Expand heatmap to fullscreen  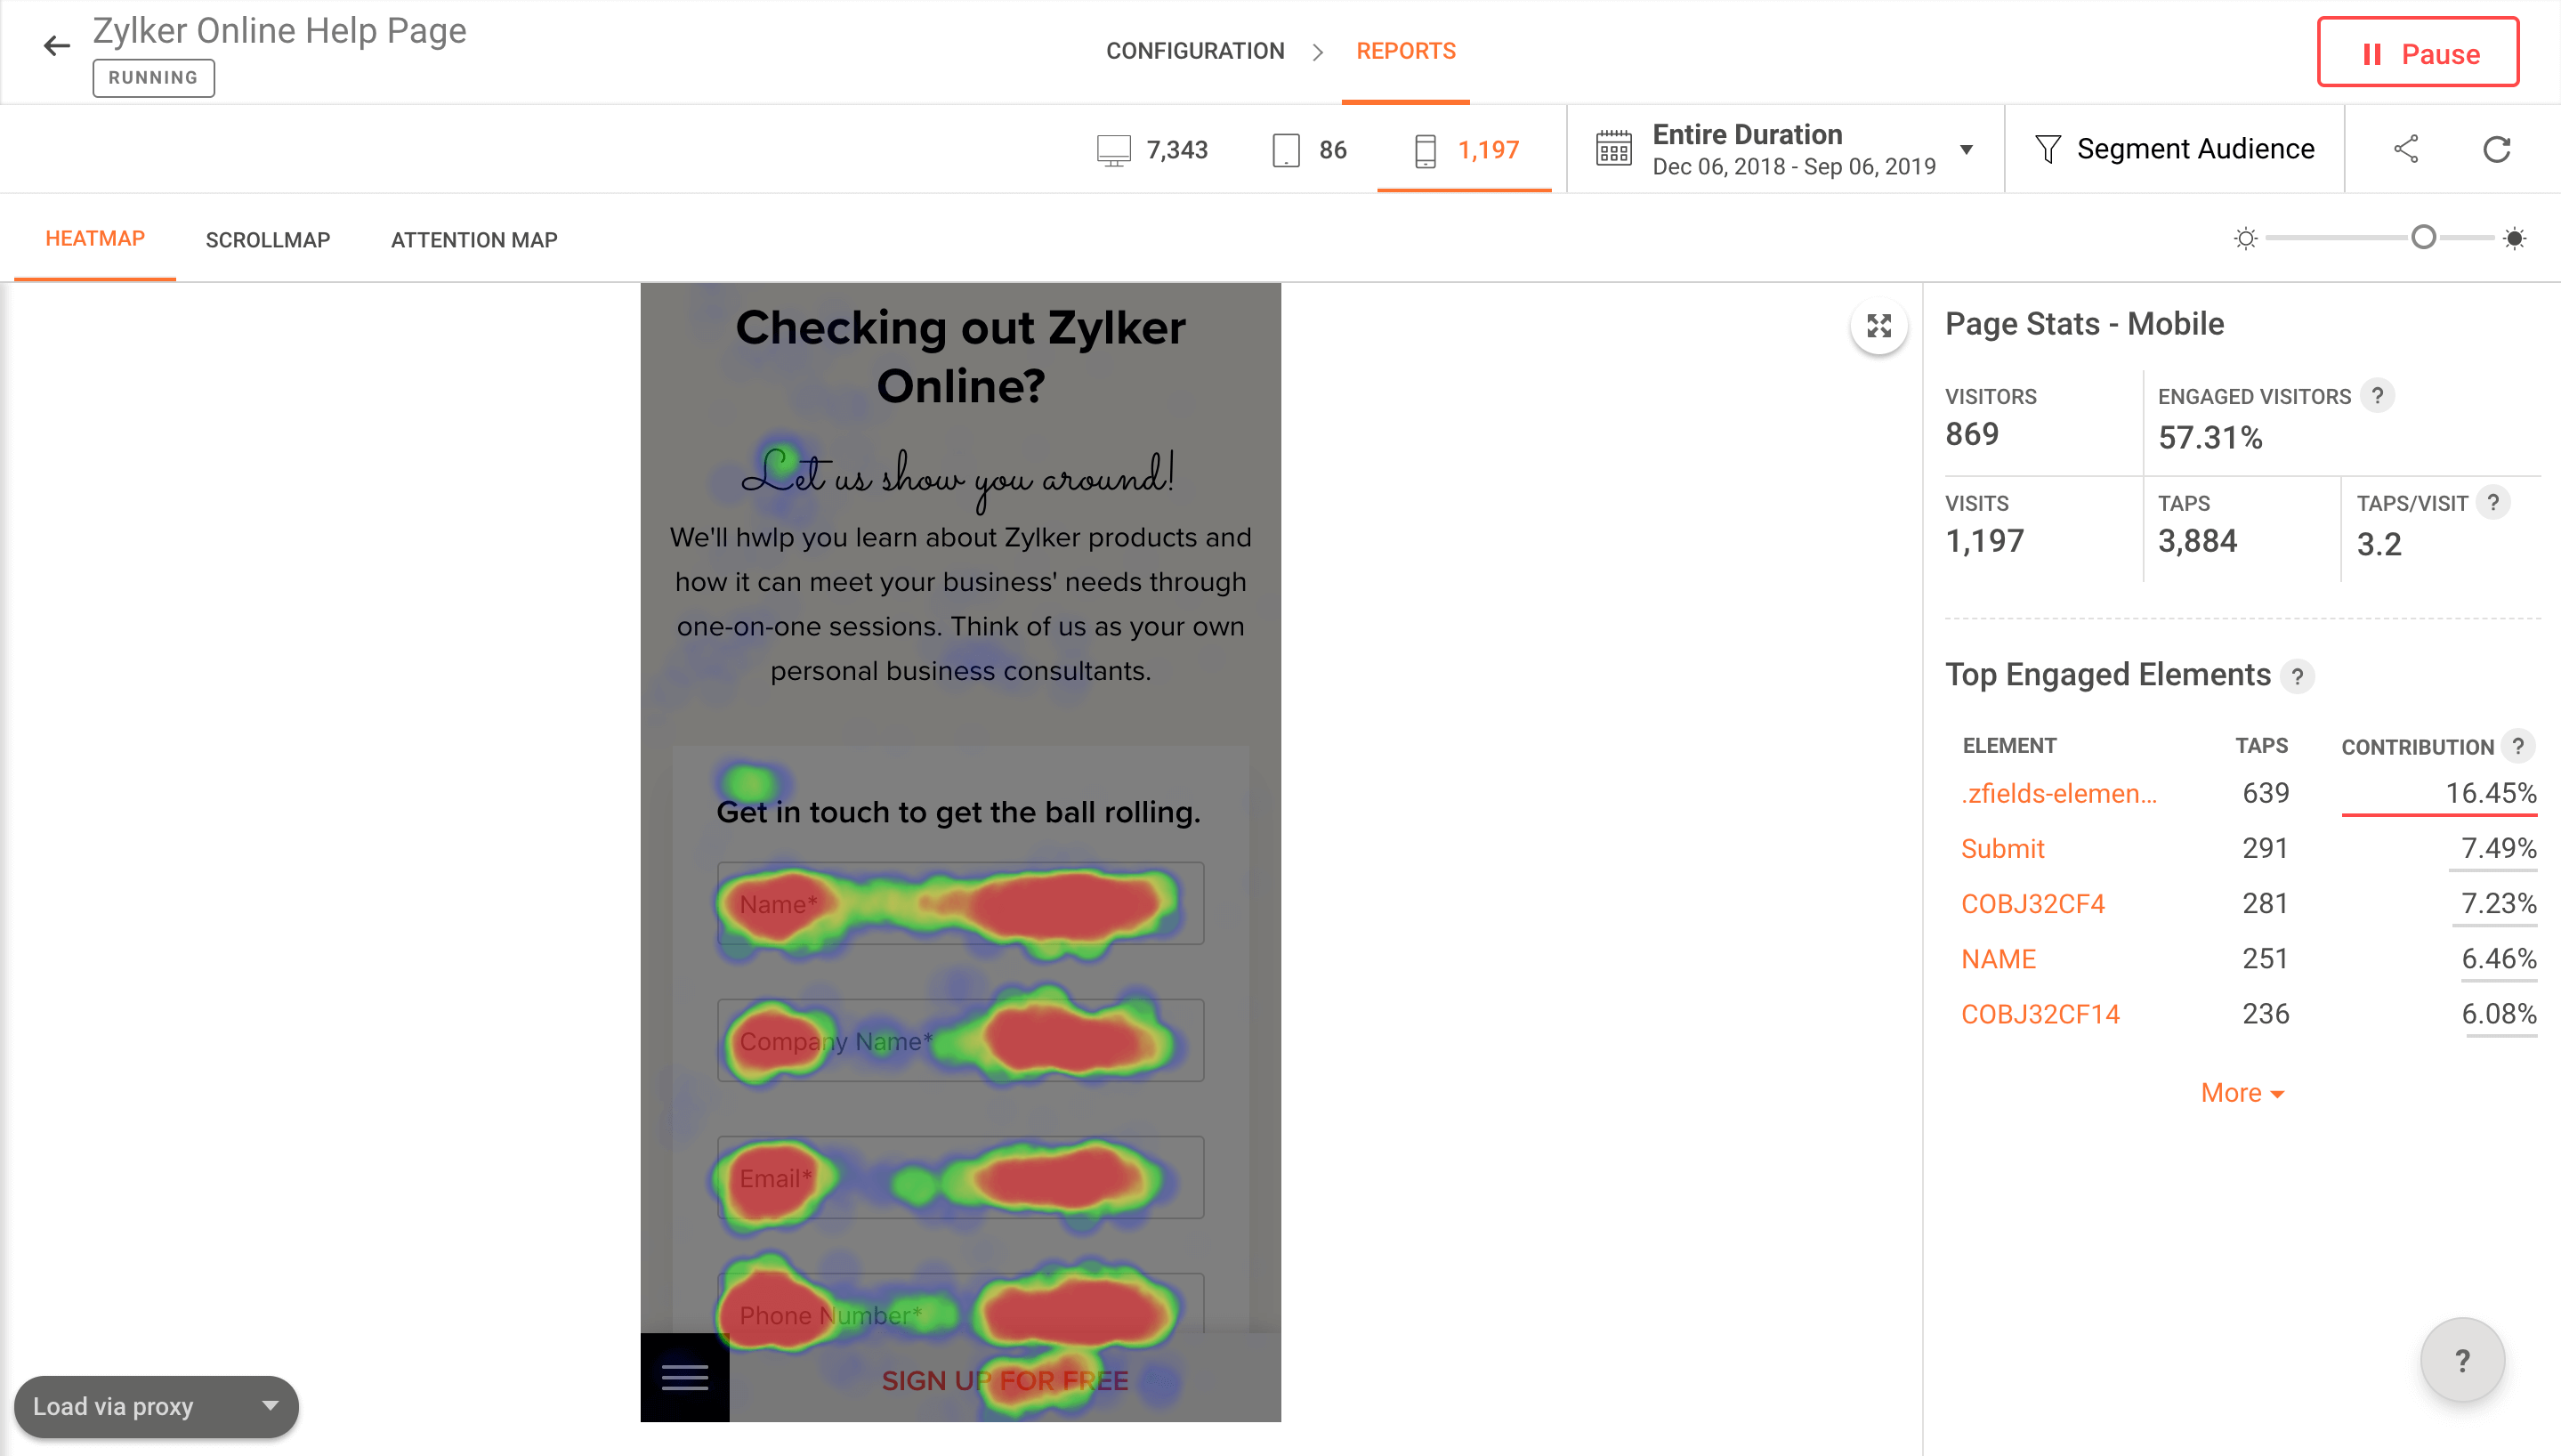tap(1878, 326)
